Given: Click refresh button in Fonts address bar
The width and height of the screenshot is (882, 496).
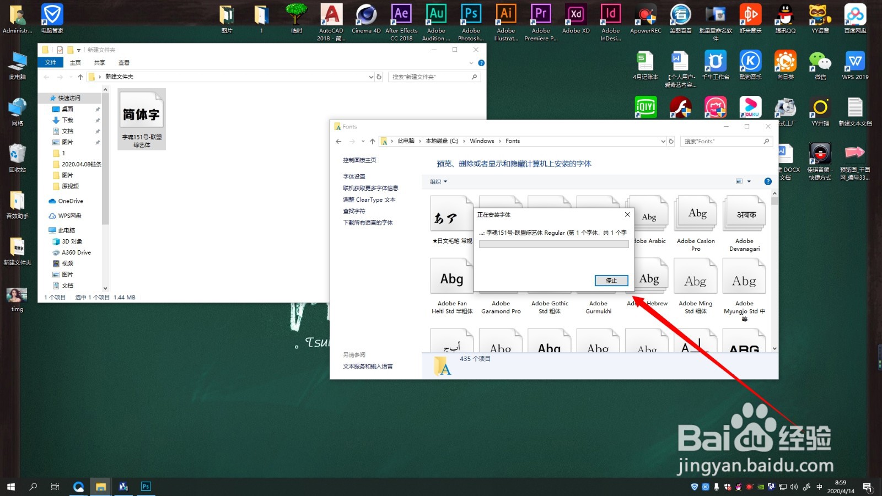Looking at the screenshot, I should 671,141.
